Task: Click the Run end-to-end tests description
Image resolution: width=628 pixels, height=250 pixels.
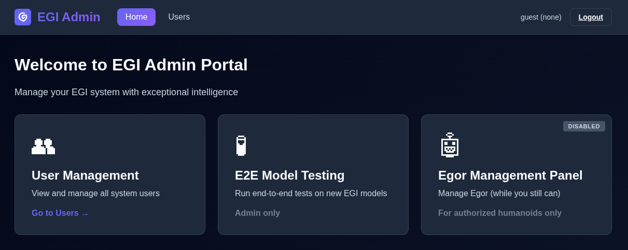Action: 311,194
